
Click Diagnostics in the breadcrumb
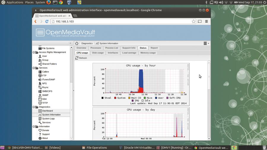coord(87,44)
